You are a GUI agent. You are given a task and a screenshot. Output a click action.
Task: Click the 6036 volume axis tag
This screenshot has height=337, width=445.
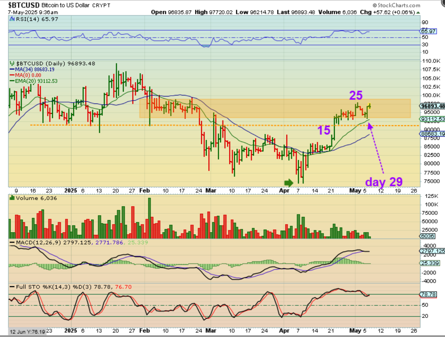[x=428, y=236]
